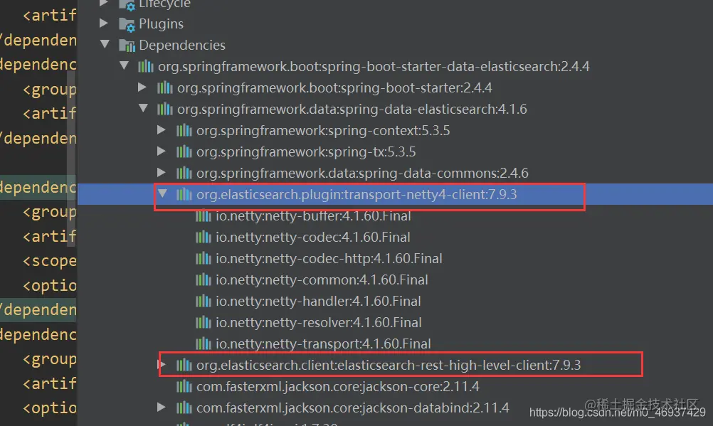The image size is (713, 426).
Task: Select io.netty:netty-codec-http:4.1.60.Final text
Action: click(329, 259)
